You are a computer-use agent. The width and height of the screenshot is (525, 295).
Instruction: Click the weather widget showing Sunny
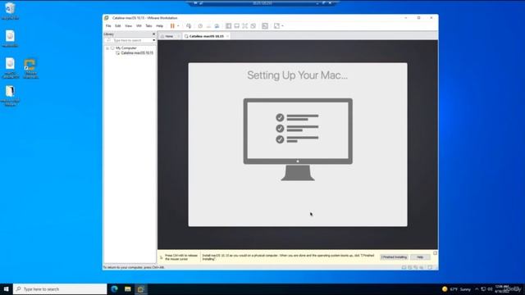pos(456,289)
